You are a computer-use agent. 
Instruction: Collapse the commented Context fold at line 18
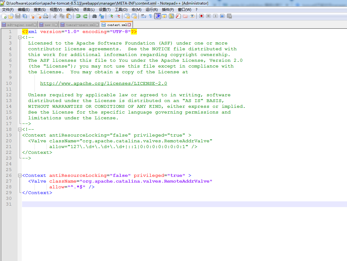click(x=20, y=130)
